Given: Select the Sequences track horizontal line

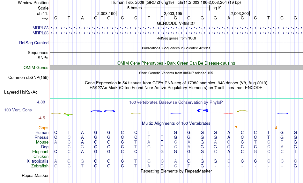Looking at the screenshot, I should click(176, 53).
